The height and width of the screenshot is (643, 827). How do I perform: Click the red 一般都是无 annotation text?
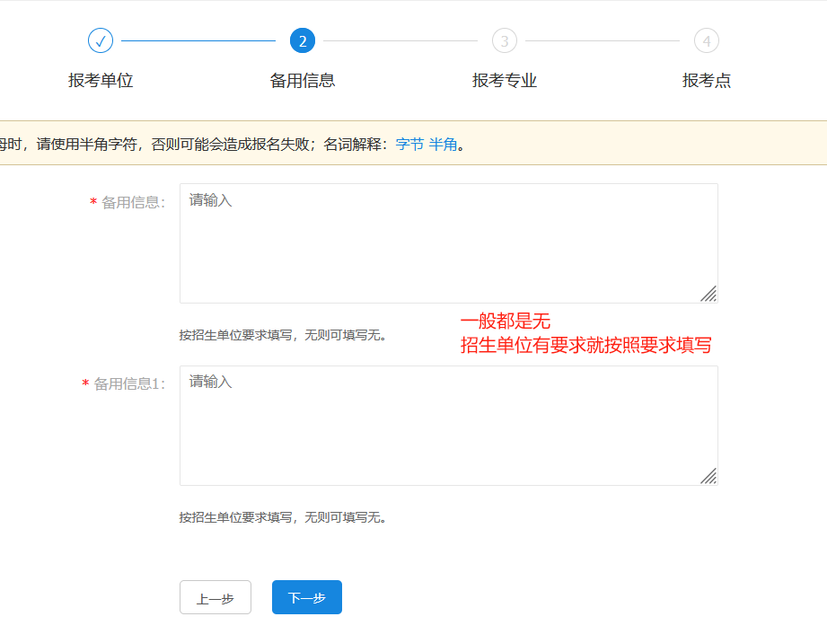coord(505,321)
